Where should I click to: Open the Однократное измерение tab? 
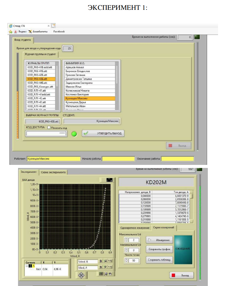[x=134, y=228]
